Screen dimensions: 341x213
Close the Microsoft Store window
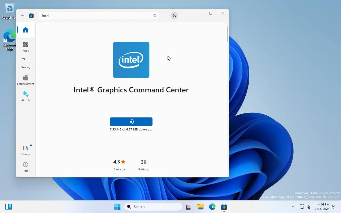[223, 13]
